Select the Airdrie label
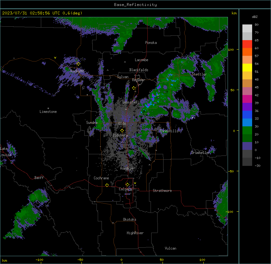This screenshot has height=264, width=271. point(127,168)
